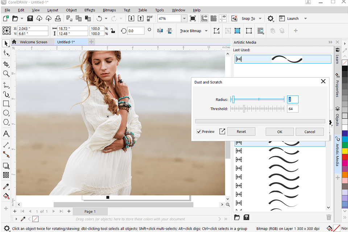Toggle the lock ratio padlock
The width and height of the screenshot is (348, 232).
[x=113, y=31]
